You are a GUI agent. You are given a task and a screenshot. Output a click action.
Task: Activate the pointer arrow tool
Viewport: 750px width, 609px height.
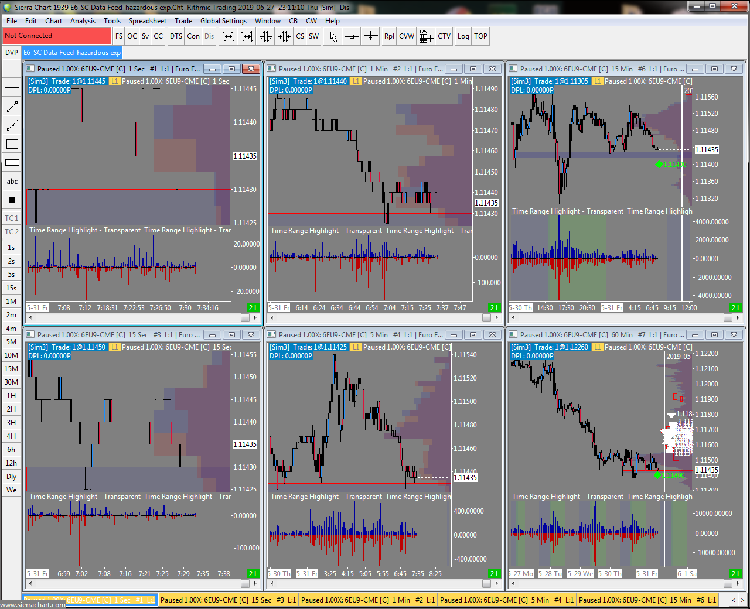click(x=333, y=36)
